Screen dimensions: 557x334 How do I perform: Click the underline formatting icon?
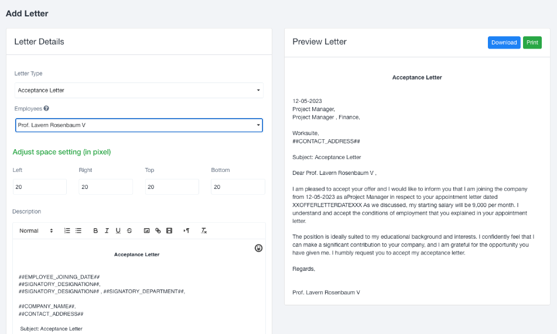(x=118, y=231)
